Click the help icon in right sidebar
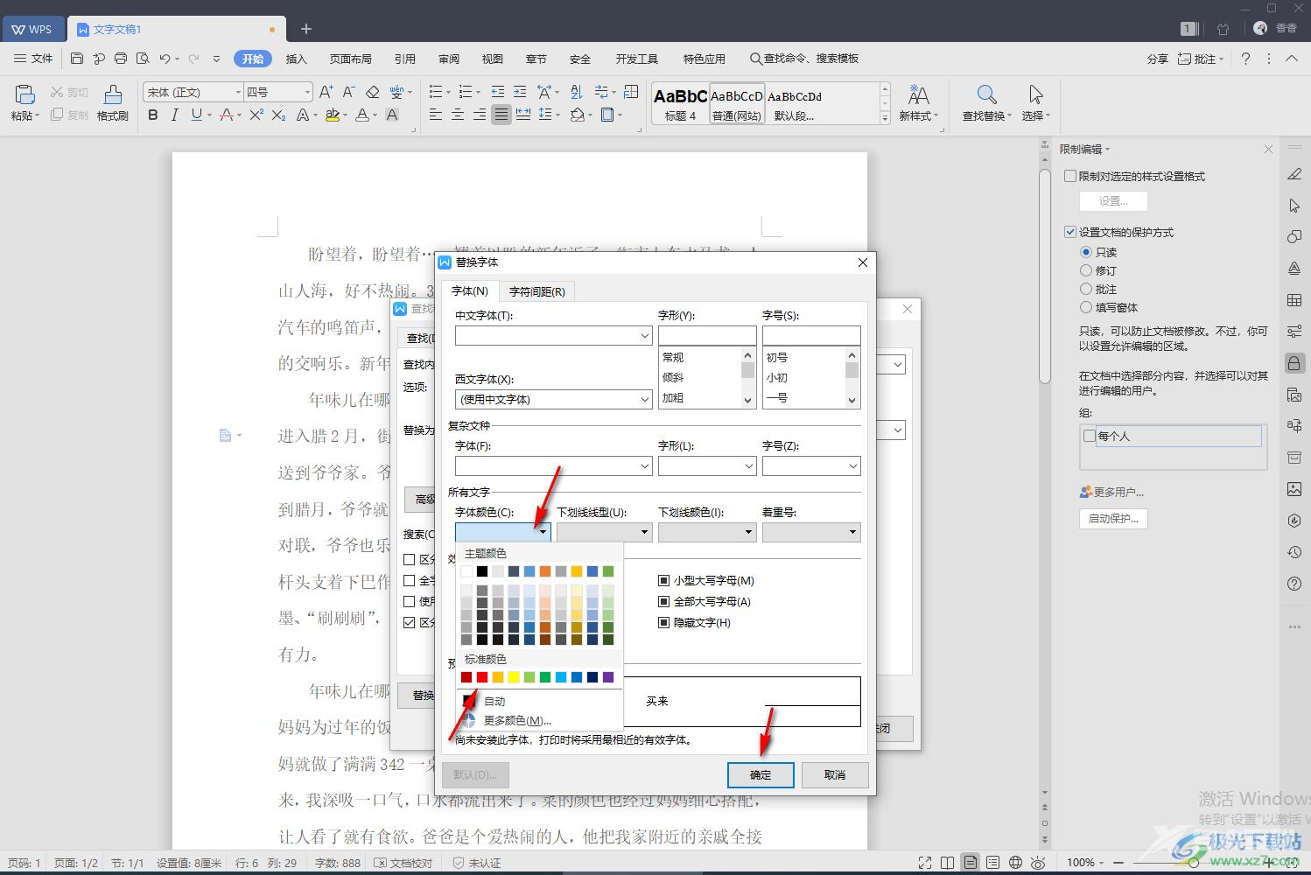1311x875 pixels. click(1294, 584)
